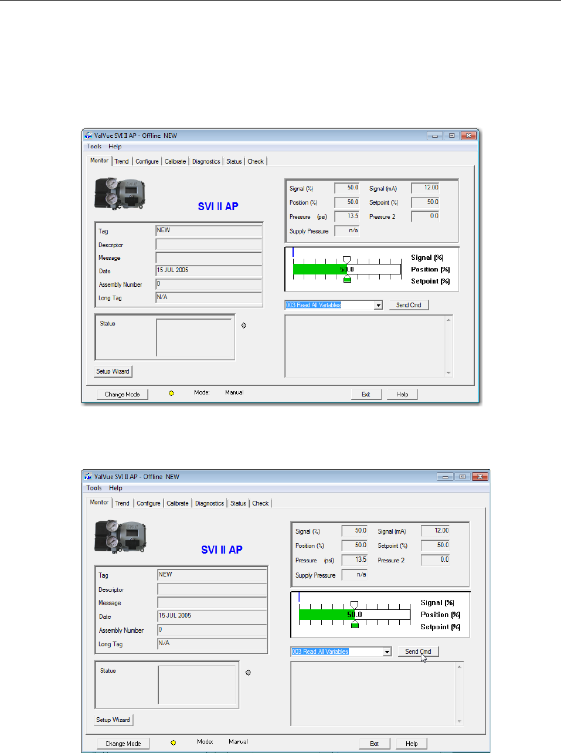Viewport: 561px width, 753px height.
Task: Click Message field in lower window
Action: [212, 602]
